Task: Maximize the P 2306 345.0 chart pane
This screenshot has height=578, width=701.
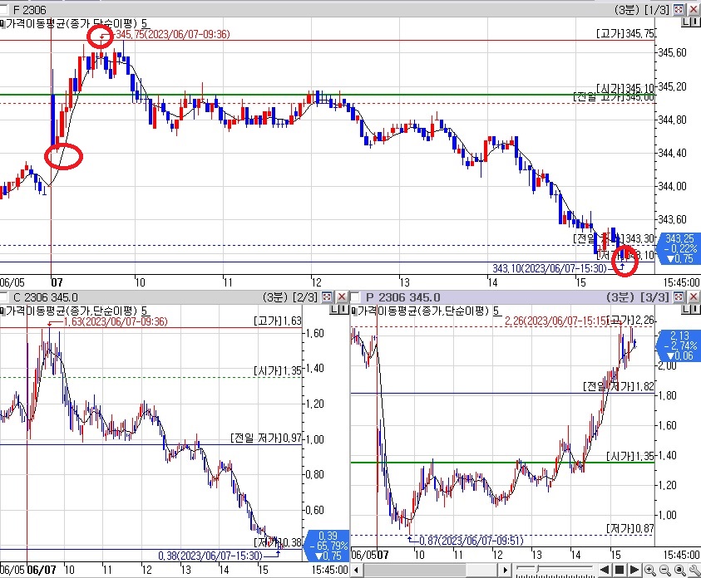Action: (679, 296)
